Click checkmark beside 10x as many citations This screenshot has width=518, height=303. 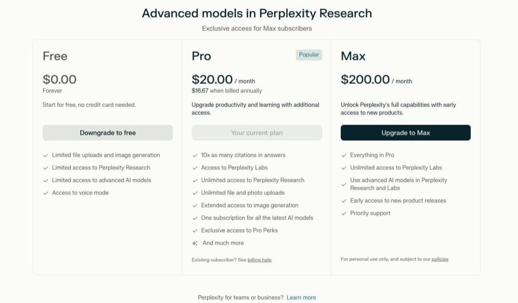coord(195,155)
